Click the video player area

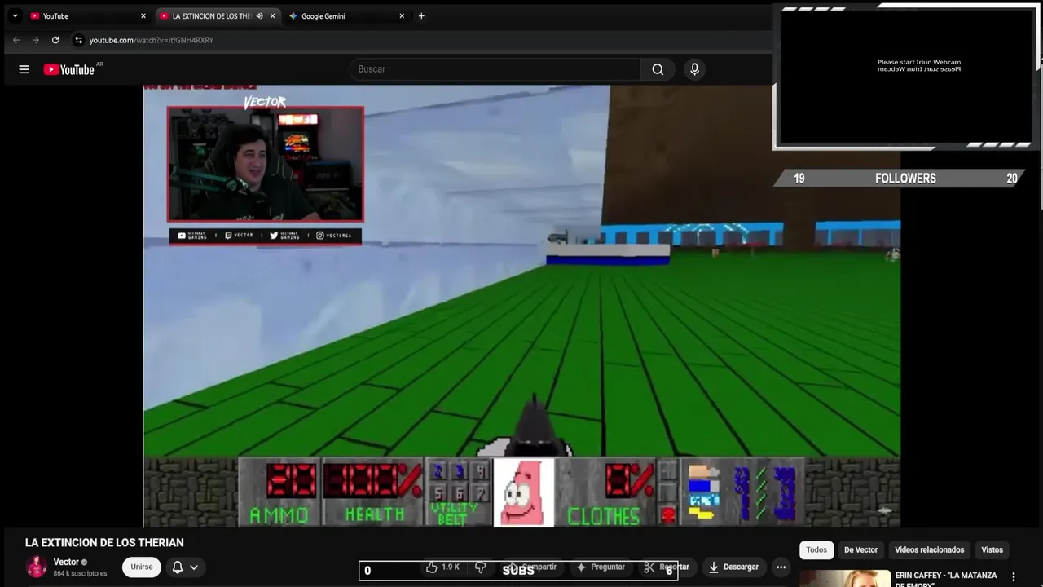[521, 306]
